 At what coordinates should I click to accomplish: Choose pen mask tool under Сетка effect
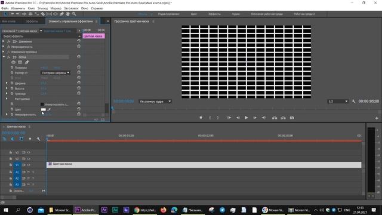[x=27, y=62]
